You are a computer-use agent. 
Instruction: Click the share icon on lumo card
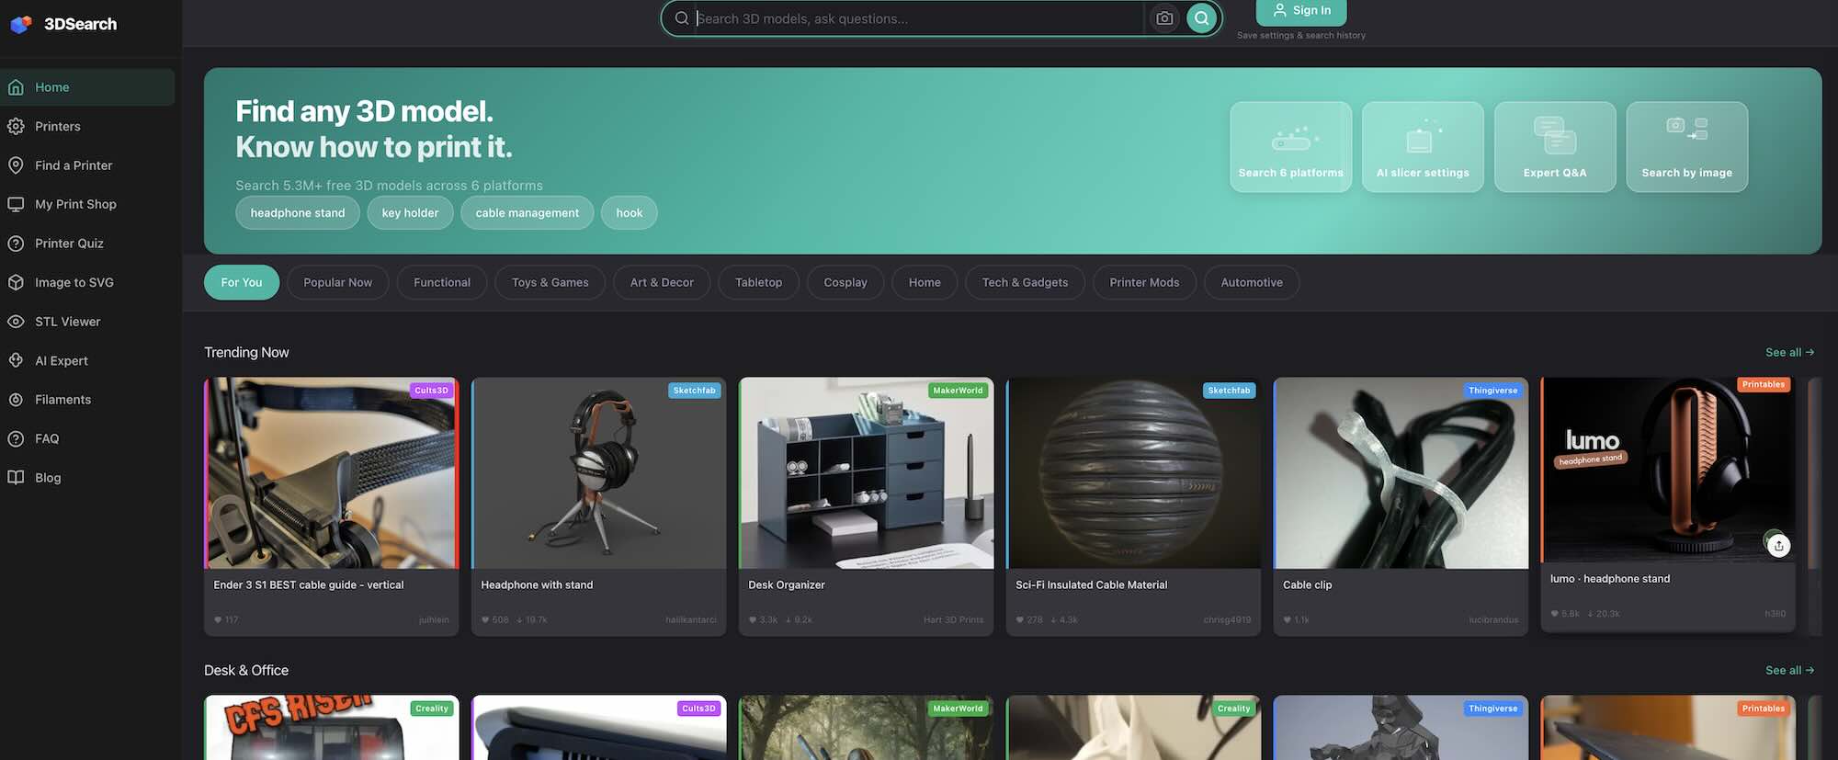[x=1779, y=546]
